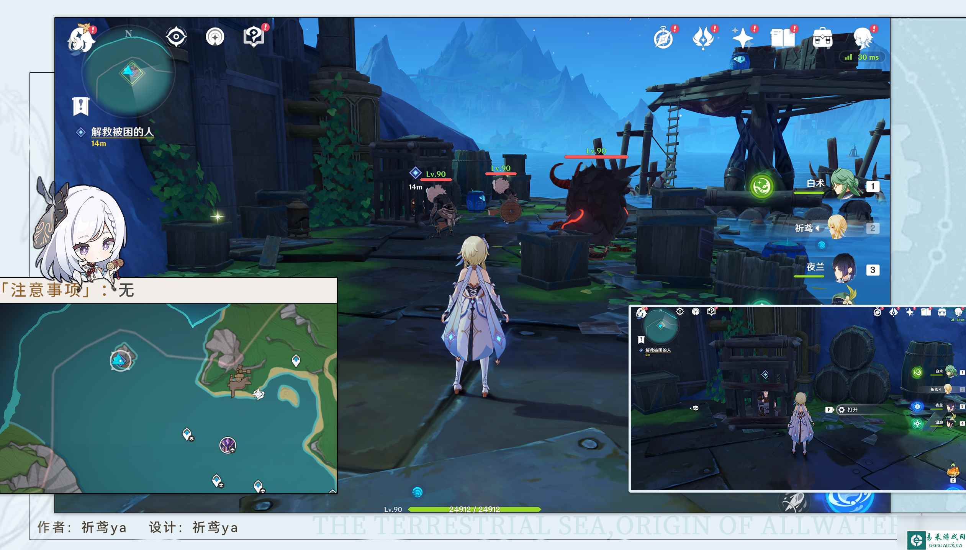Select teleport waypoint northeast of harbor
The image size is (966, 550).
click(x=296, y=361)
